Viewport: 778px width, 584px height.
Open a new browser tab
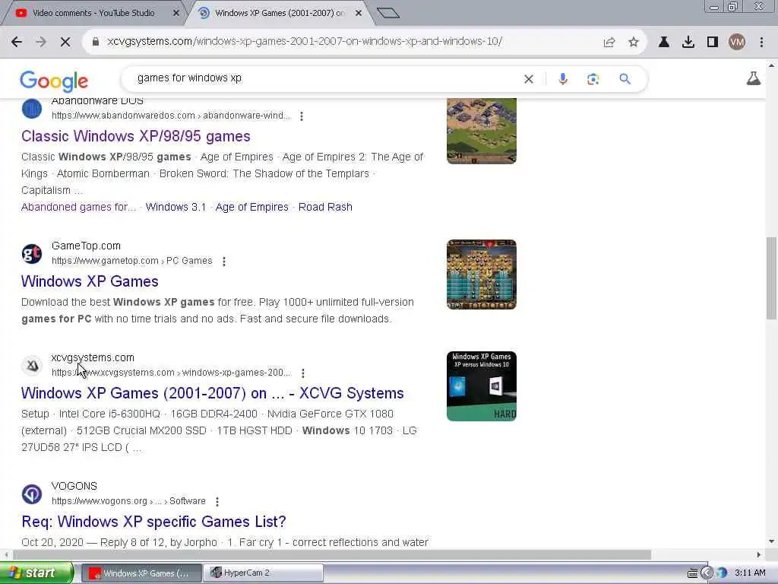tap(388, 13)
